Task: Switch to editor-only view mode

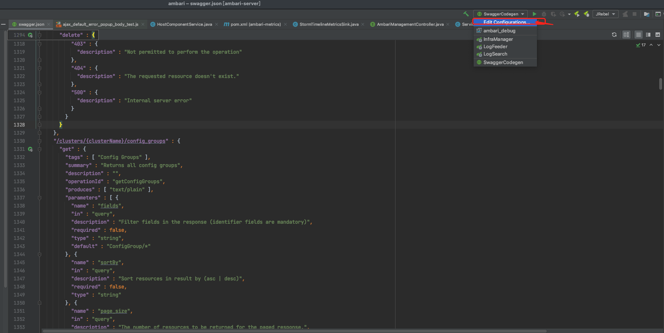Action: (639, 35)
